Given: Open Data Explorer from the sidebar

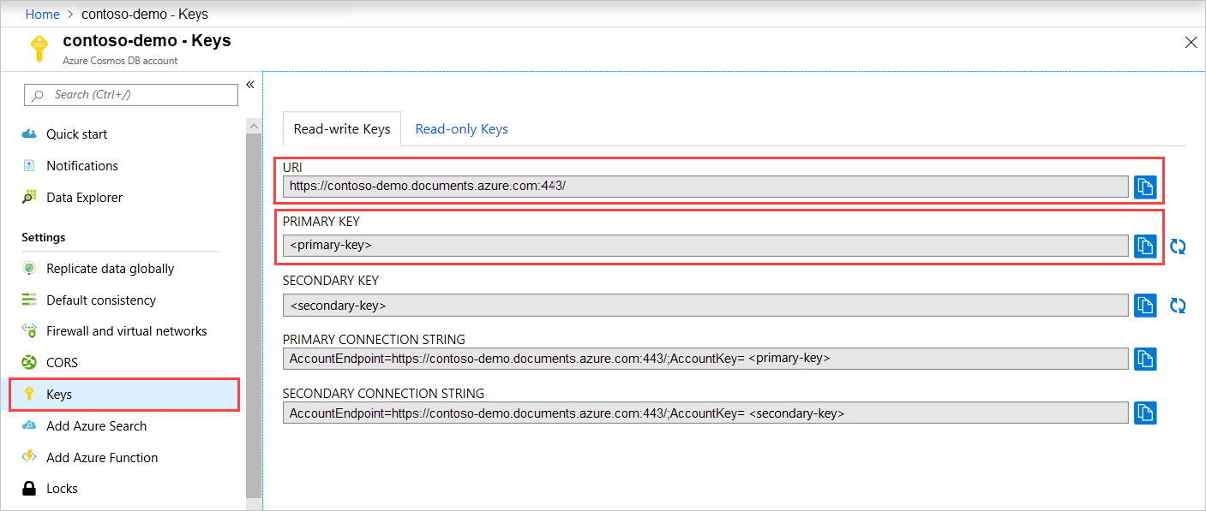Looking at the screenshot, I should (81, 197).
